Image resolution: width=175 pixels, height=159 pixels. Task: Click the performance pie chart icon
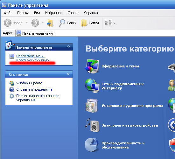(92, 145)
